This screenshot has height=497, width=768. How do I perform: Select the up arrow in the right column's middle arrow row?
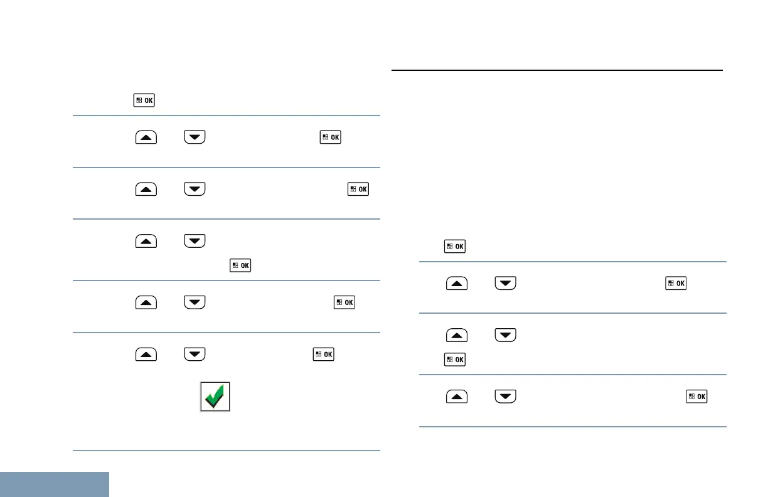(x=457, y=335)
